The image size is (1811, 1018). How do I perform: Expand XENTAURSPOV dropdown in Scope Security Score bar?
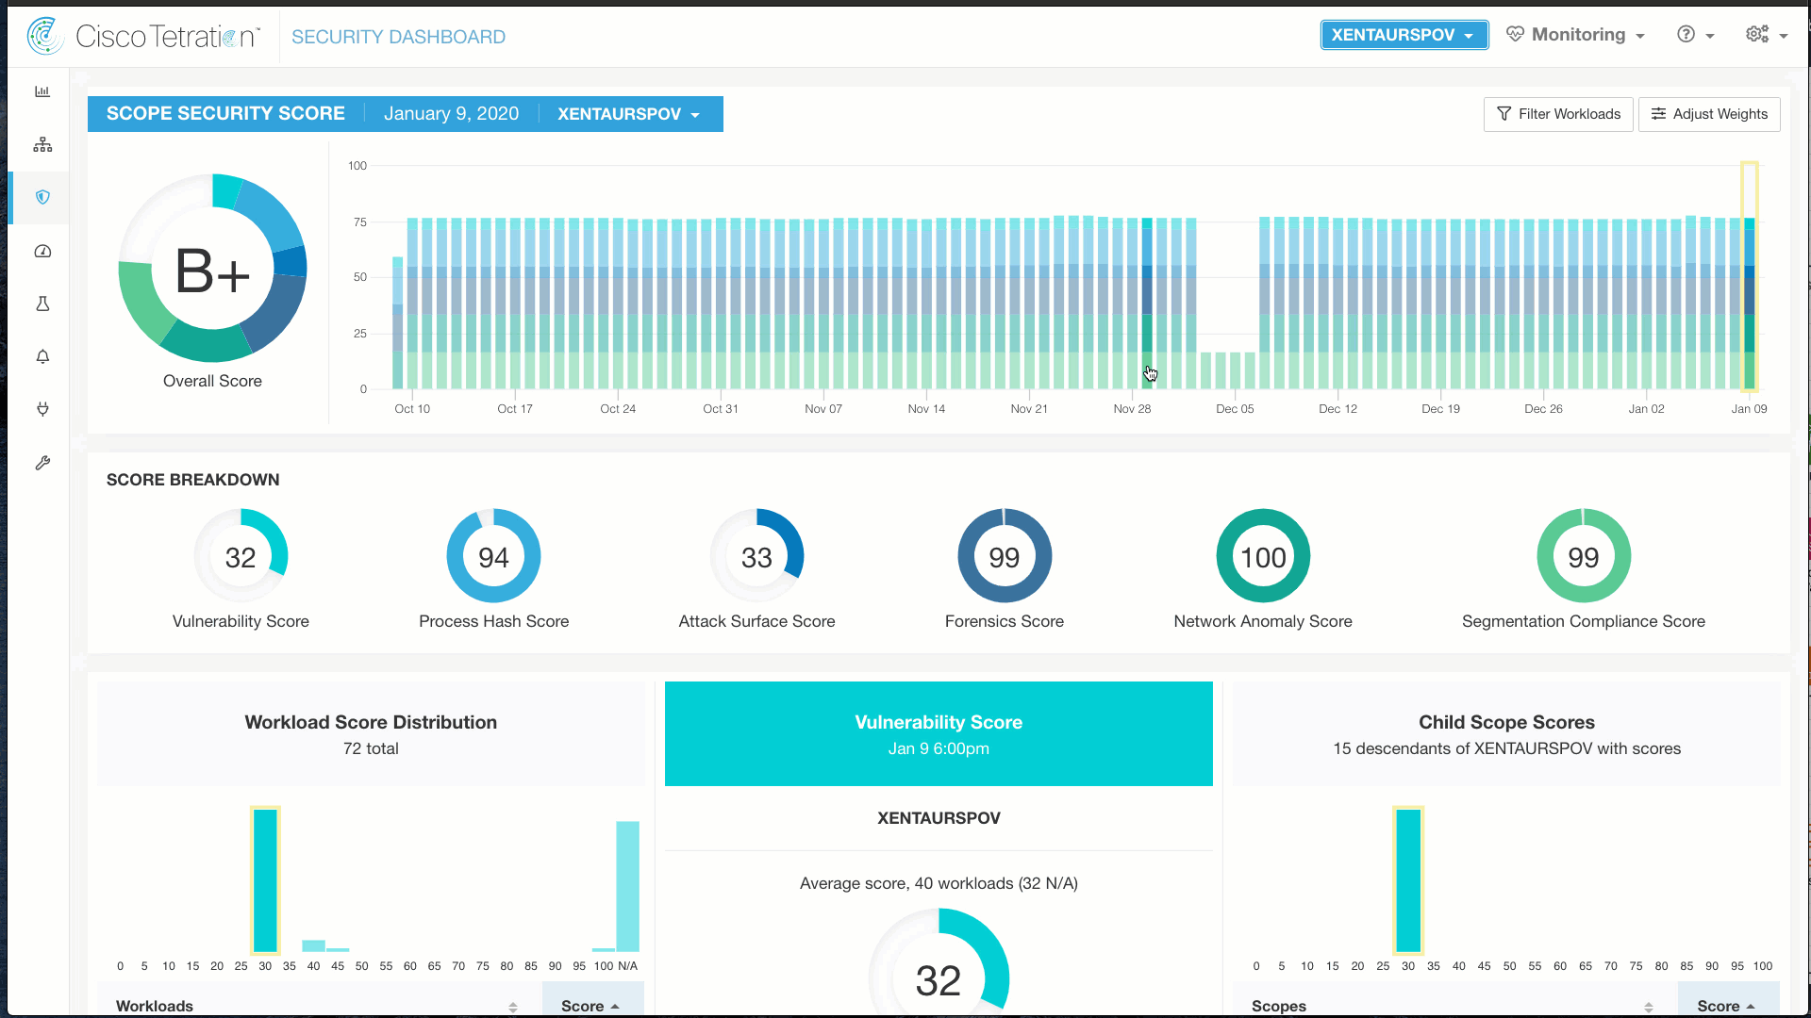(x=628, y=114)
